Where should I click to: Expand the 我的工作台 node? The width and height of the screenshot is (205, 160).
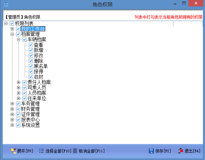pyautogui.click(x=12, y=29)
